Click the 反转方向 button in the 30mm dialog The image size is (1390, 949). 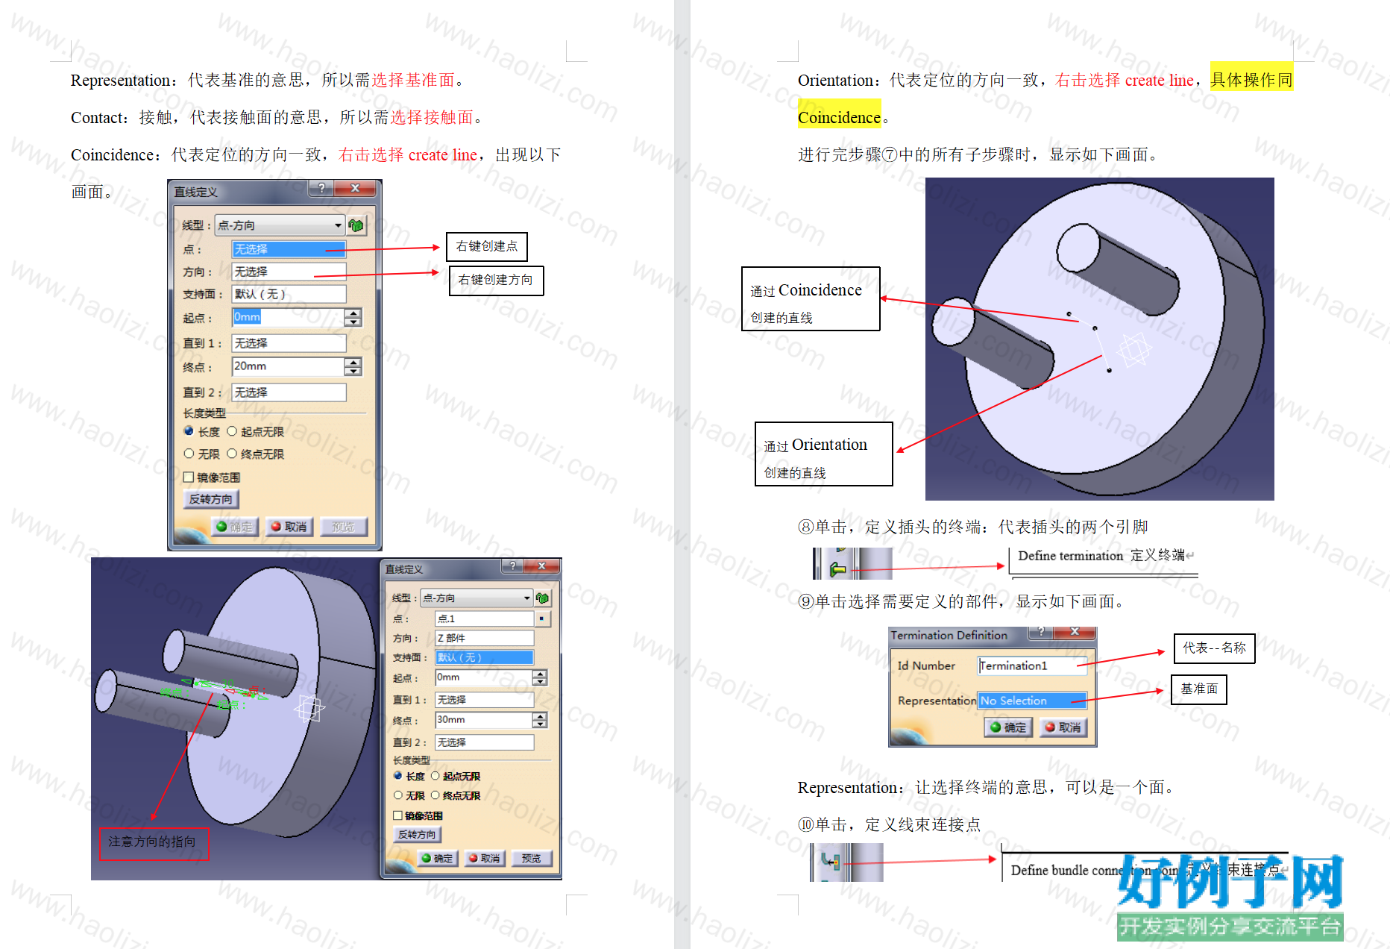click(417, 835)
